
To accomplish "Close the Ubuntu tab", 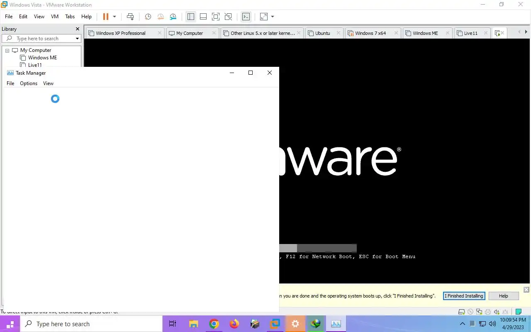I will point(339,33).
